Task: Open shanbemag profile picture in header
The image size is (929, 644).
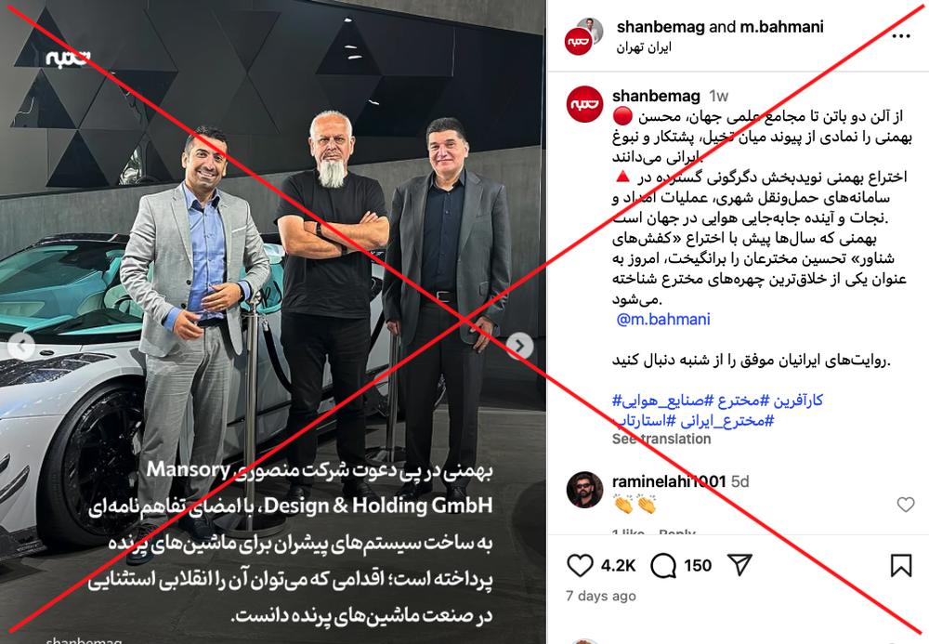Action: 578,42
